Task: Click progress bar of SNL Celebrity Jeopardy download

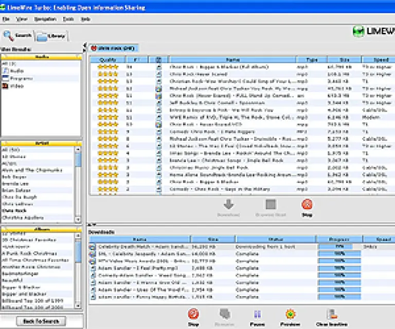Action: [339, 254]
